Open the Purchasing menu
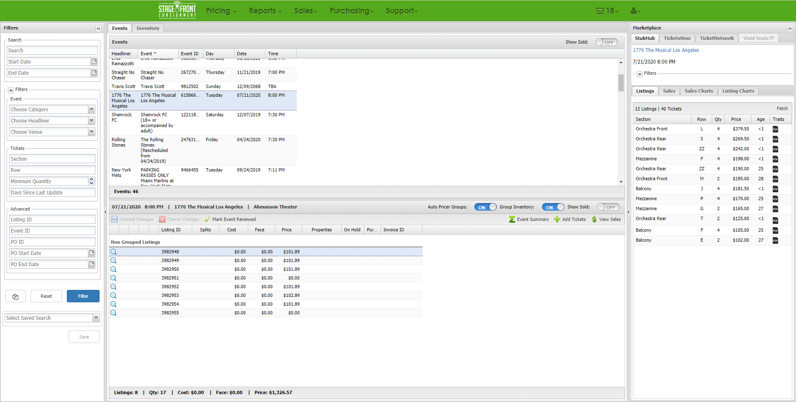Image resolution: width=796 pixels, height=402 pixels. point(352,11)
